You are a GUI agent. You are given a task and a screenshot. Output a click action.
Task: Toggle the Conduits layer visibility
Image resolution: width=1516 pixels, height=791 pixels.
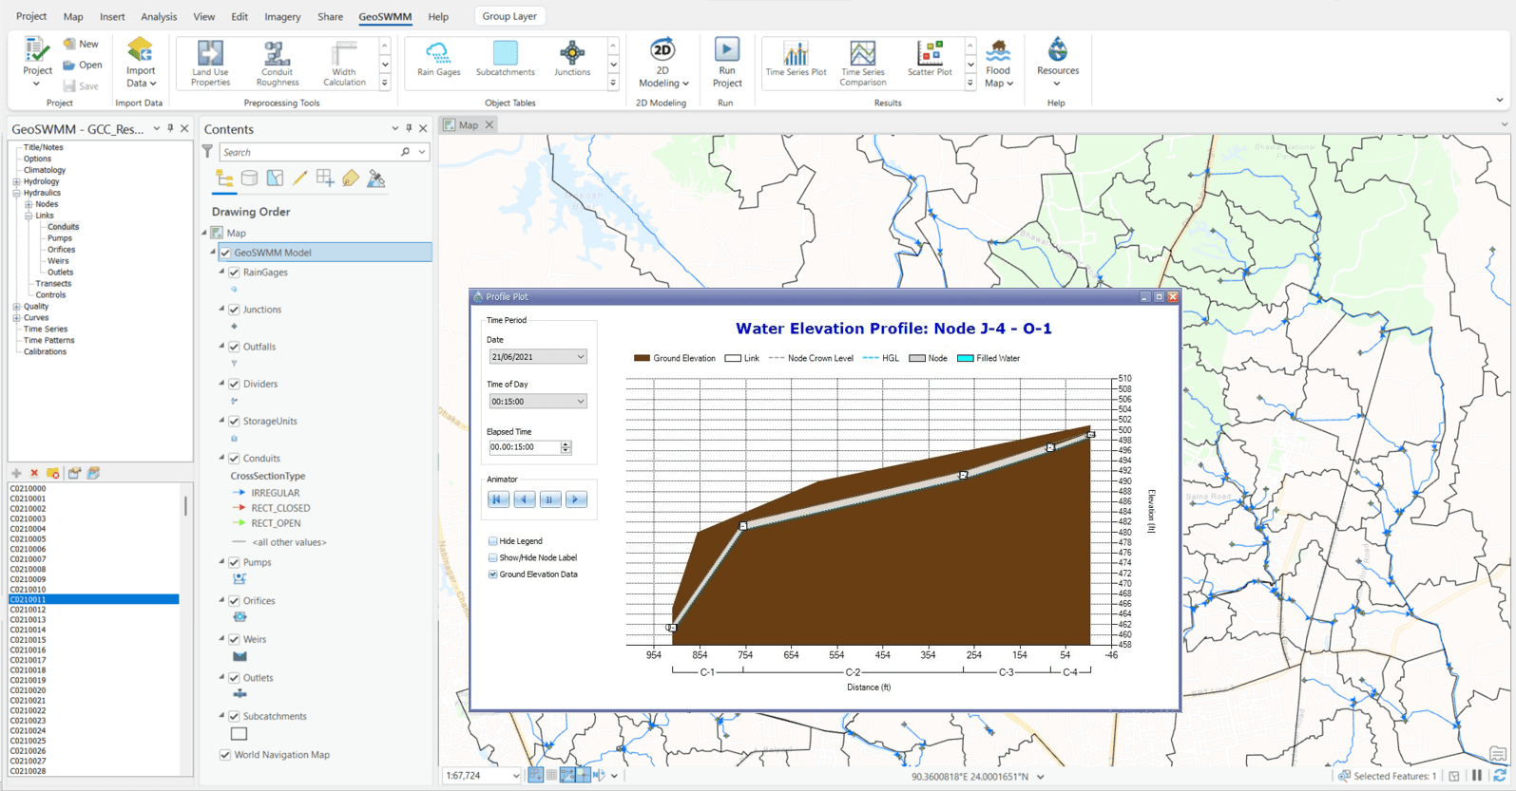(234, 458)
